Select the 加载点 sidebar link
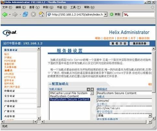This screenshot has width=157, height=131. point(8,70)
